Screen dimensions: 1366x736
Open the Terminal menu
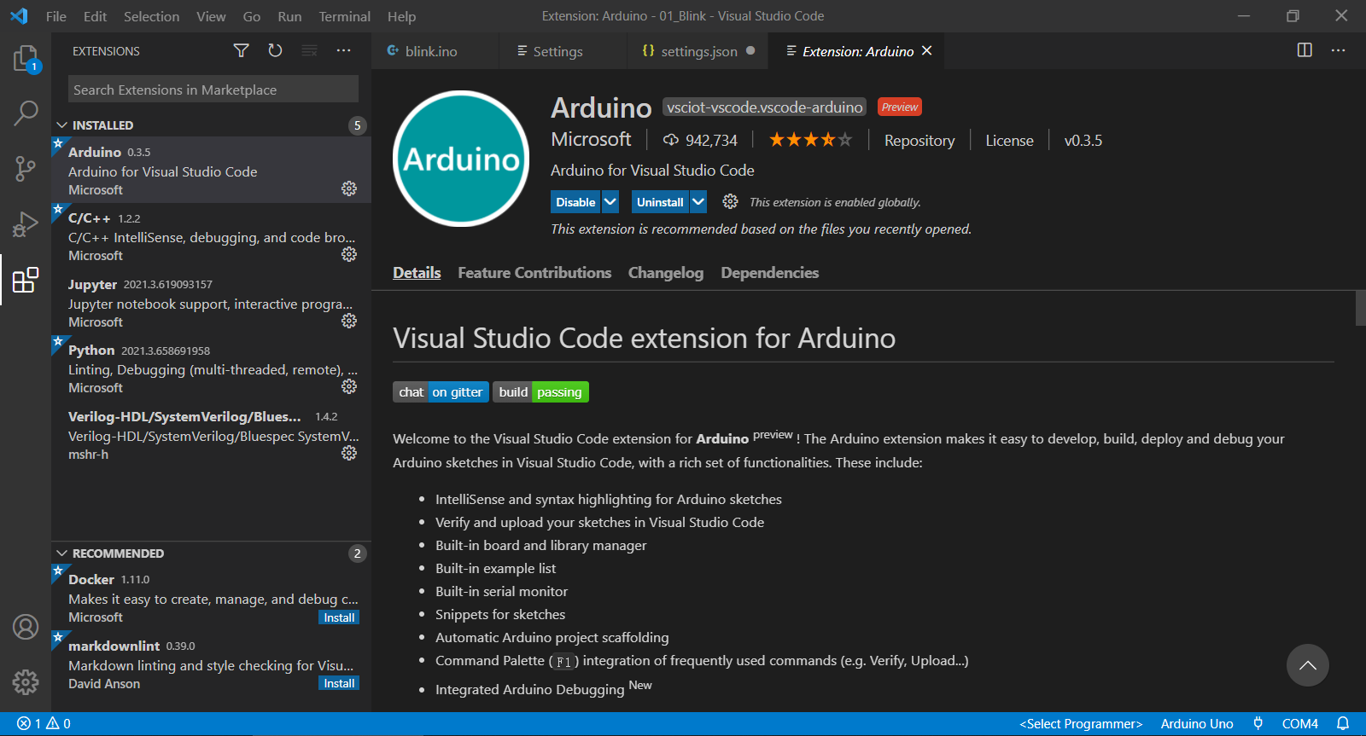(345, 16)
